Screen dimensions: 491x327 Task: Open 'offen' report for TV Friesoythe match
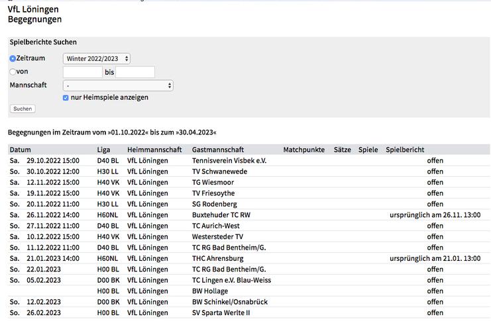[435, 193]
